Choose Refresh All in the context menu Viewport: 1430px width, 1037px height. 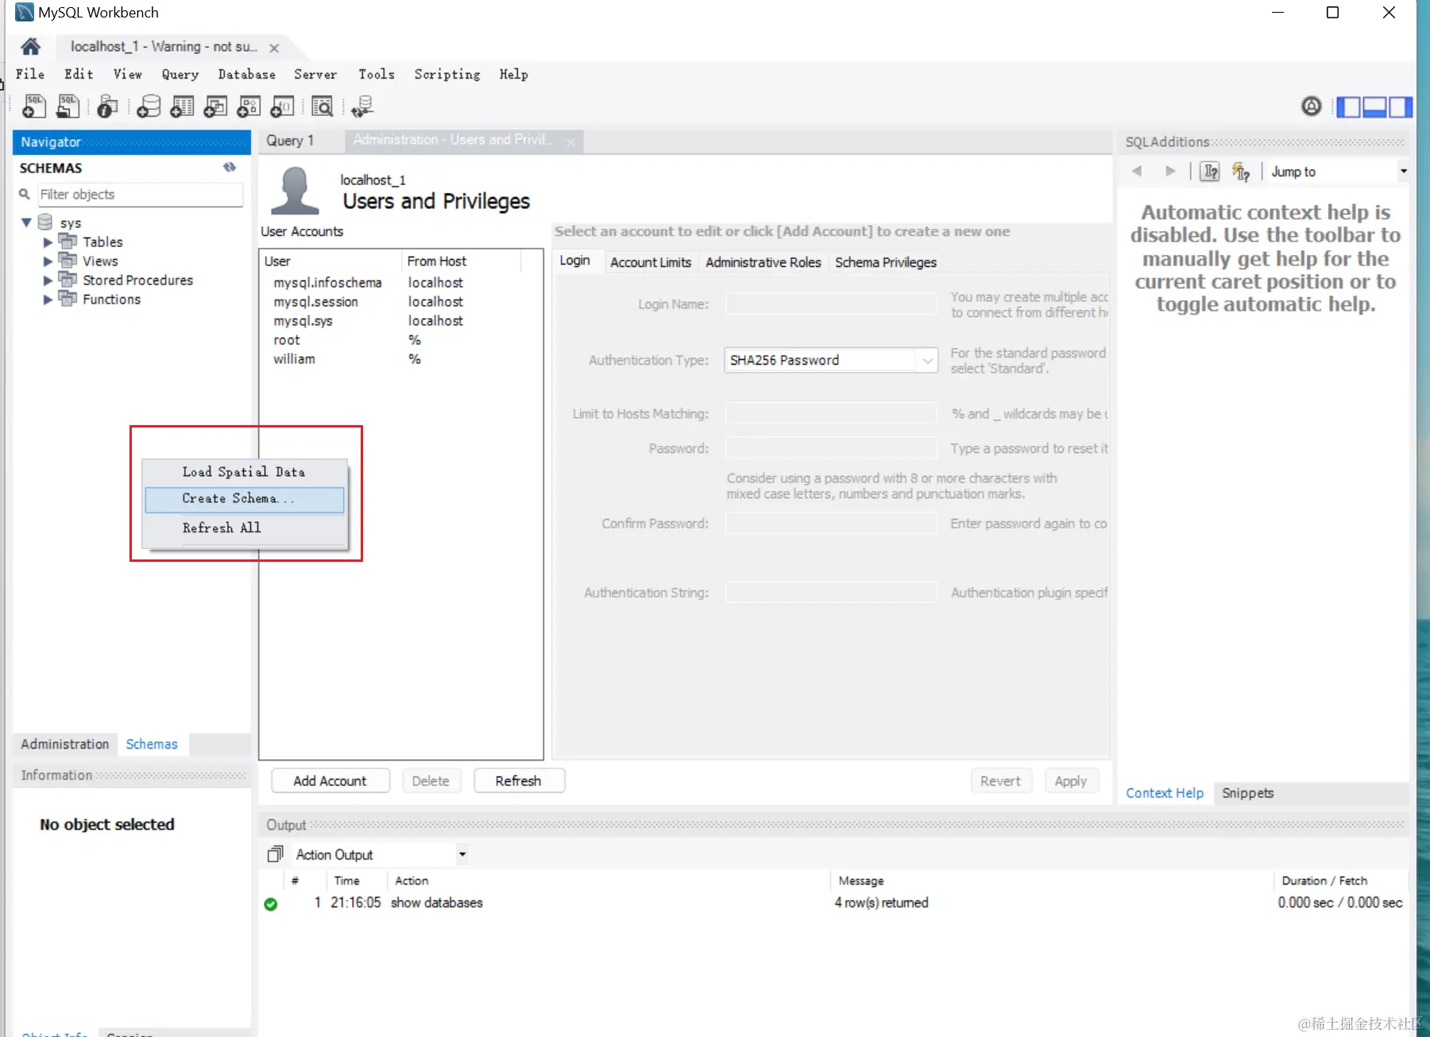point(245,528)
